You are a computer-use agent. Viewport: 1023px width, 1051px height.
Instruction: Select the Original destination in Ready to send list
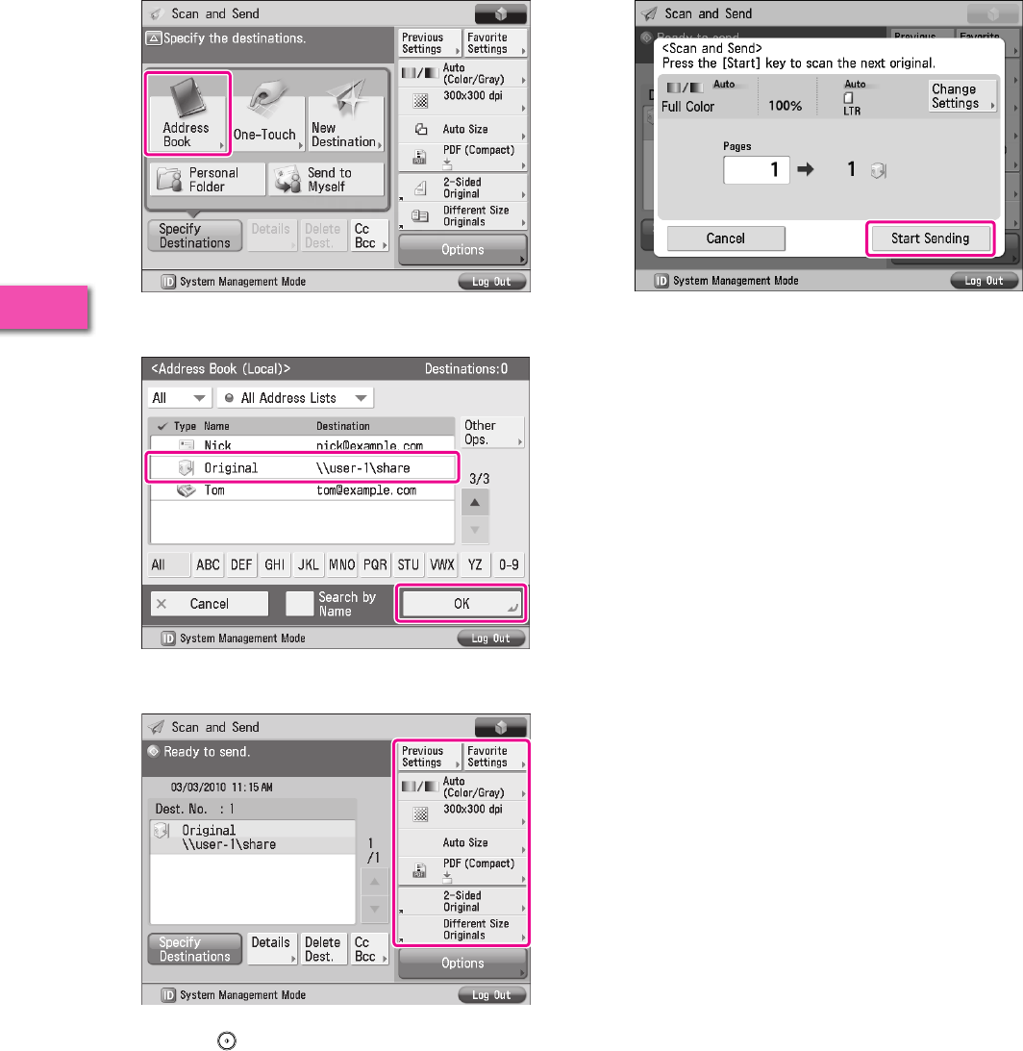[253, 838]
